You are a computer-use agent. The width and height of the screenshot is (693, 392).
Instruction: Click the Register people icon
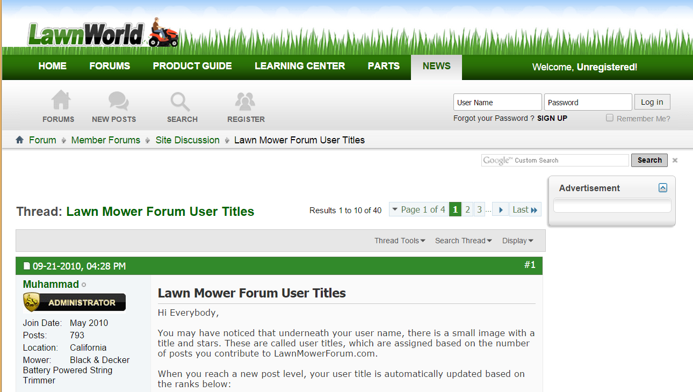click(245, 101)
